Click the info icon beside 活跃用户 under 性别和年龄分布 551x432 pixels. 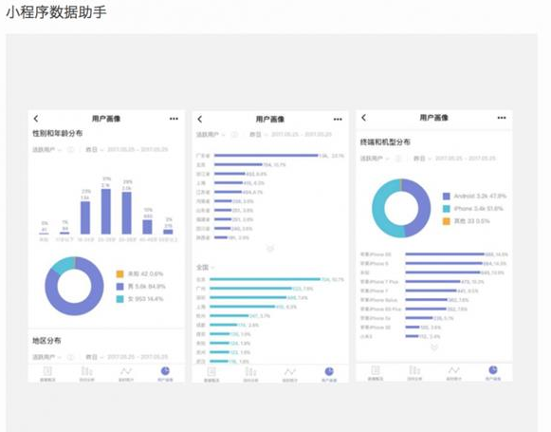[x=70, y=149]
